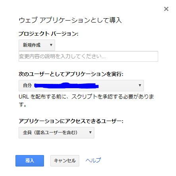Click the アプリケーションにアクセスできるユーザー label
Screen dimensions: 176x176
click(x=71, y=121)
